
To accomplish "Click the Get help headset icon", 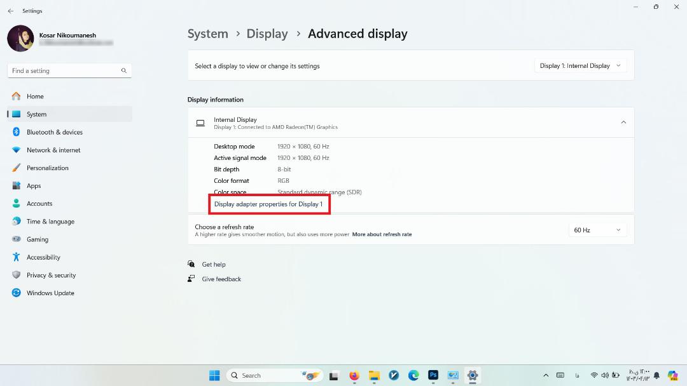I will (191, 264).
